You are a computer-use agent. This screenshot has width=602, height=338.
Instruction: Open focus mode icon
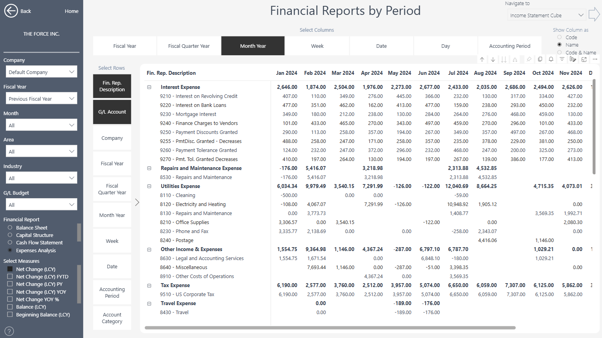pyautogui.click(x=584, y=60)
